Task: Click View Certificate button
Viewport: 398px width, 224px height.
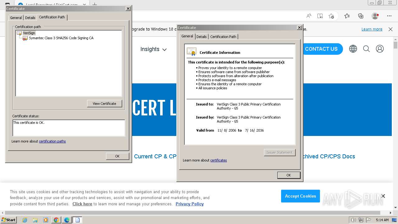Action: [104, 104]
